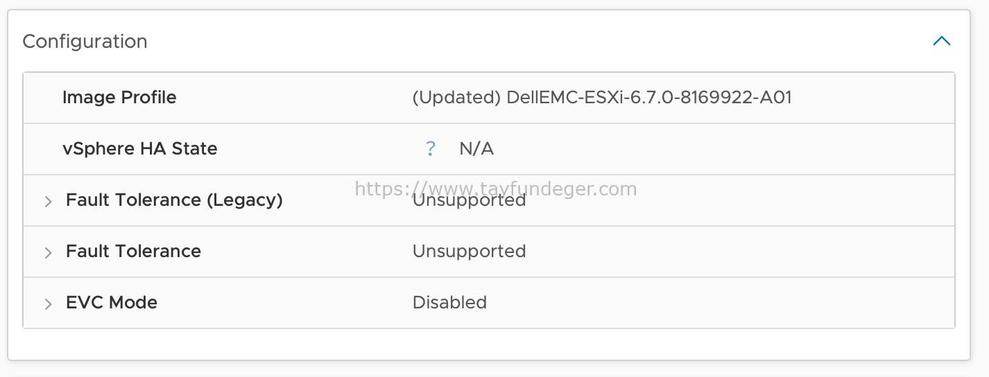989x377 pixels.
Task: Click empty space right of Disabled value
Action: pos(721,303)
